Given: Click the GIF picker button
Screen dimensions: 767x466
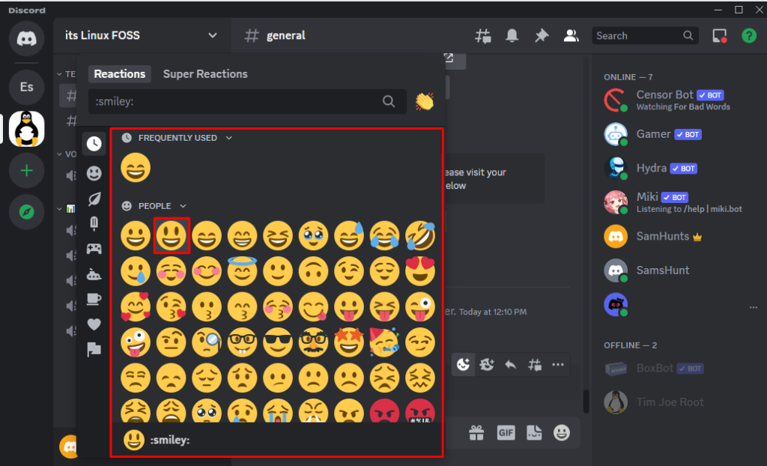Looking at the screenshot, I should pyautogui.click(x=506, y=433).
